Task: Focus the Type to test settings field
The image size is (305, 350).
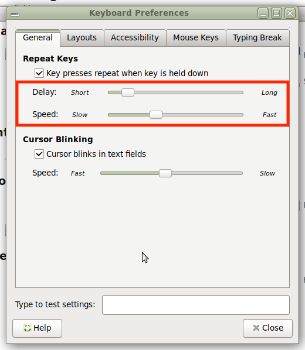Action: coord(196,305)
